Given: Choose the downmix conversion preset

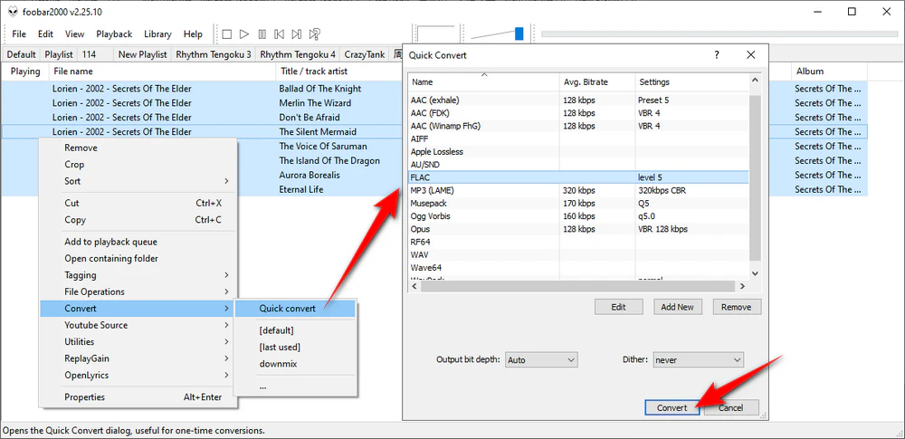Looking at the screenshot, I should pos(295,364).
